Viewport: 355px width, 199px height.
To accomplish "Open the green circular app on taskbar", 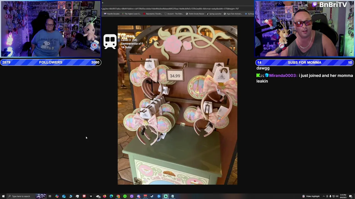I will coord(125,196).
